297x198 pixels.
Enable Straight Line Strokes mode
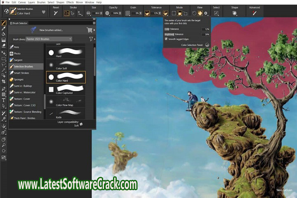click(72, 13)
